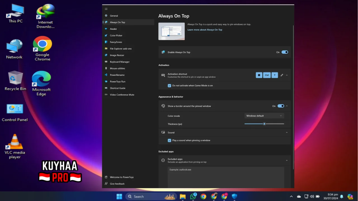Click the OneDrive cloud tray icon

[x=299, y=197]
